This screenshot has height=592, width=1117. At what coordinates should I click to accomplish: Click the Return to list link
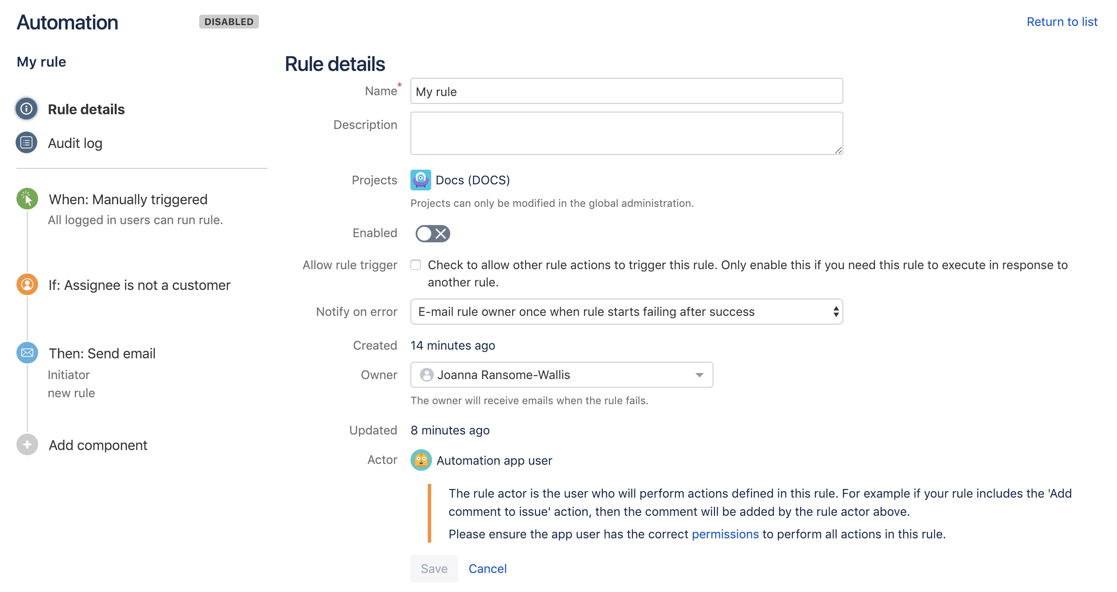tap(1062, 22)
